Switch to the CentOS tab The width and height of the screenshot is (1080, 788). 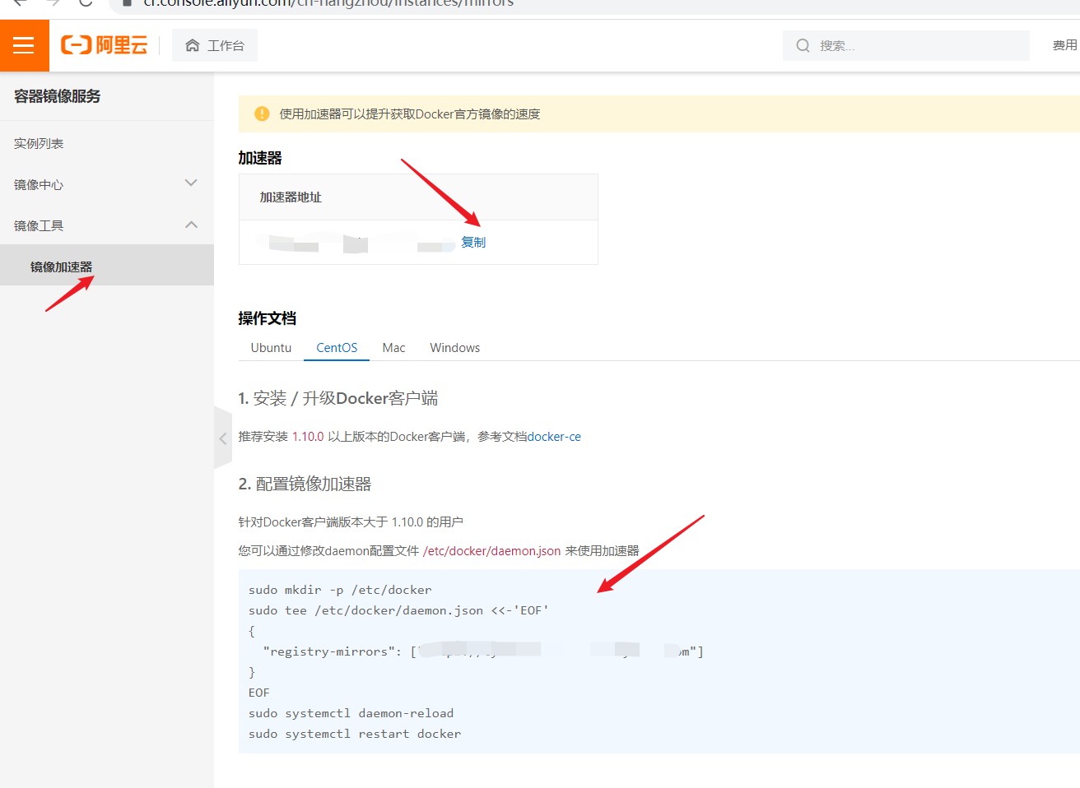pyautogui.click(x=337, y=348)
